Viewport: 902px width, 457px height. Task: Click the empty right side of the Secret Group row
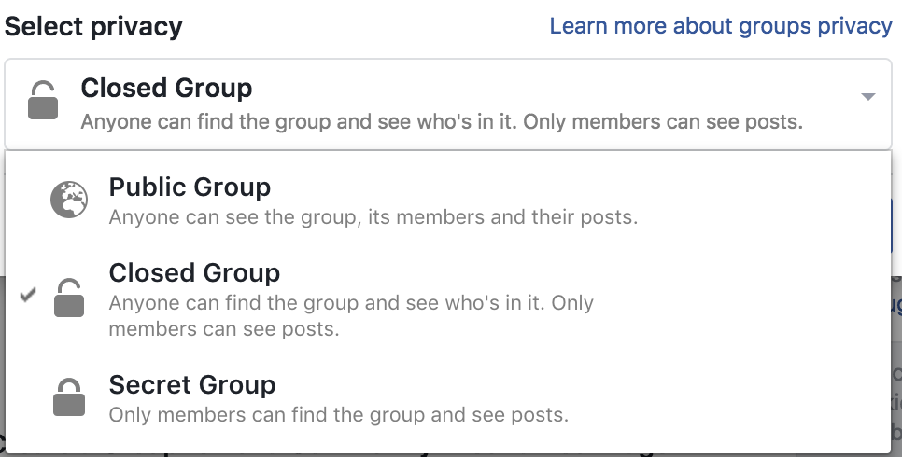(x=747, y=398)
